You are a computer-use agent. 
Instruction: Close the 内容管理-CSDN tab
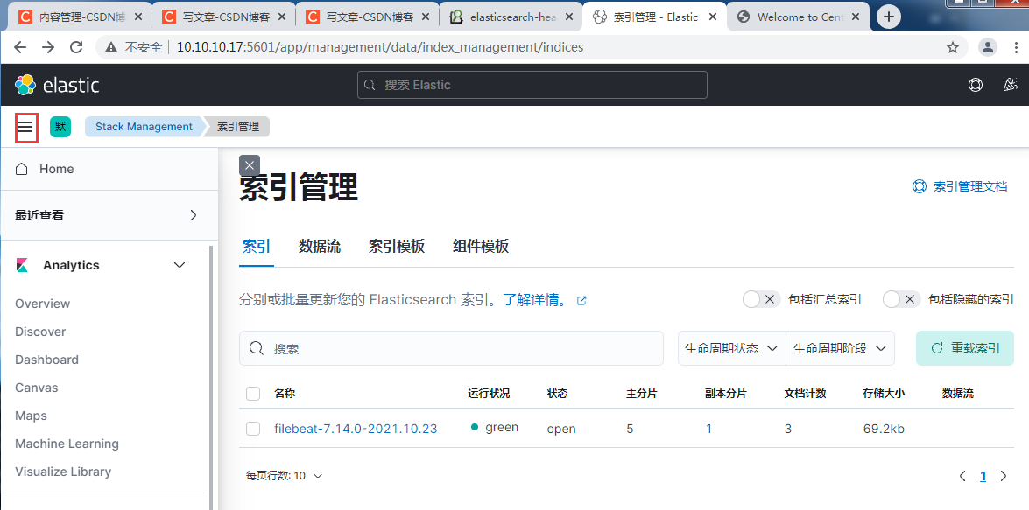click(x=139, y=17)
